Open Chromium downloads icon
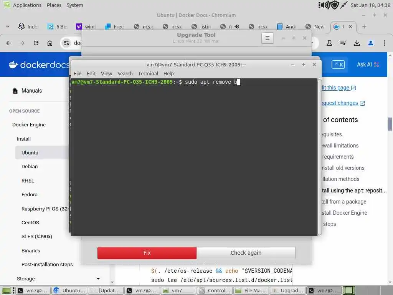This screenshot has height=295, width=393. 357,43
